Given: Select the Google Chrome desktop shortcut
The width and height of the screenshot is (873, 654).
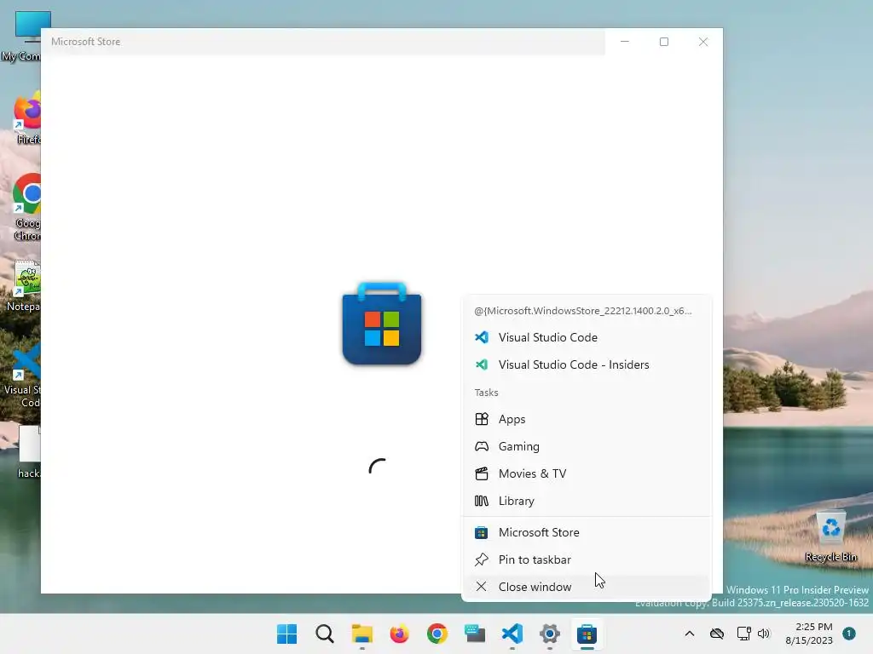Looking at the screenshot, I should tap(25, 207).
